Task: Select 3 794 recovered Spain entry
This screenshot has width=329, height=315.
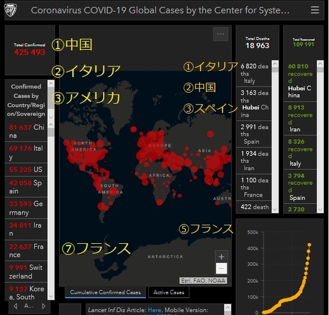Action: tap(300, 186)
